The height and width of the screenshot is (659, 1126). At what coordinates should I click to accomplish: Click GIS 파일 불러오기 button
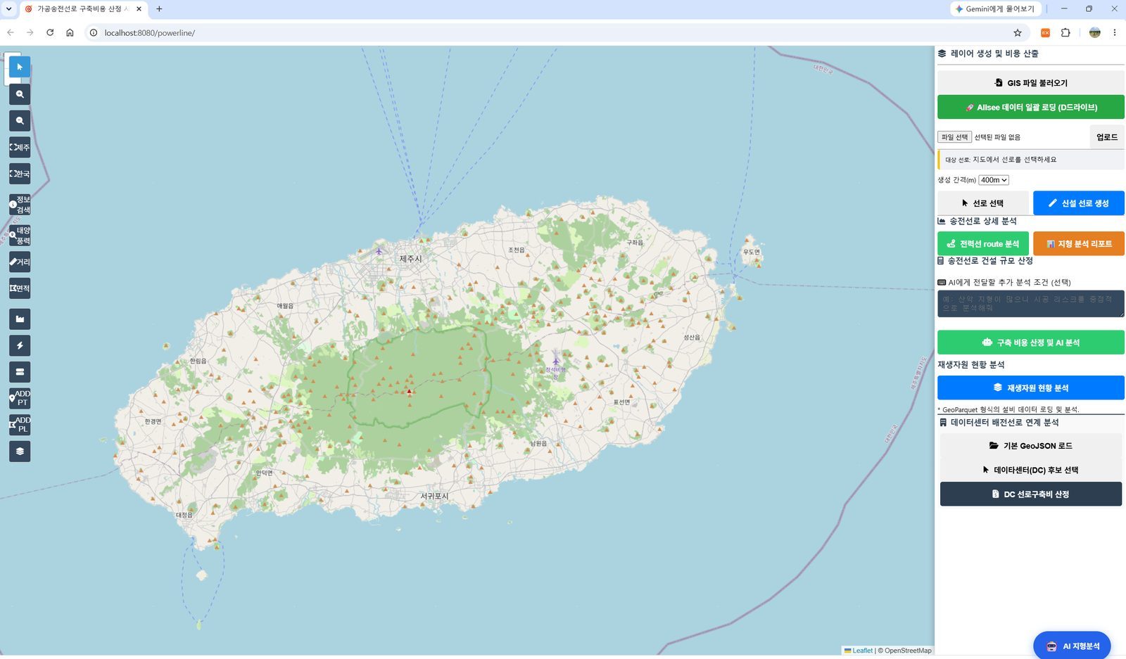pos(1030,82)
